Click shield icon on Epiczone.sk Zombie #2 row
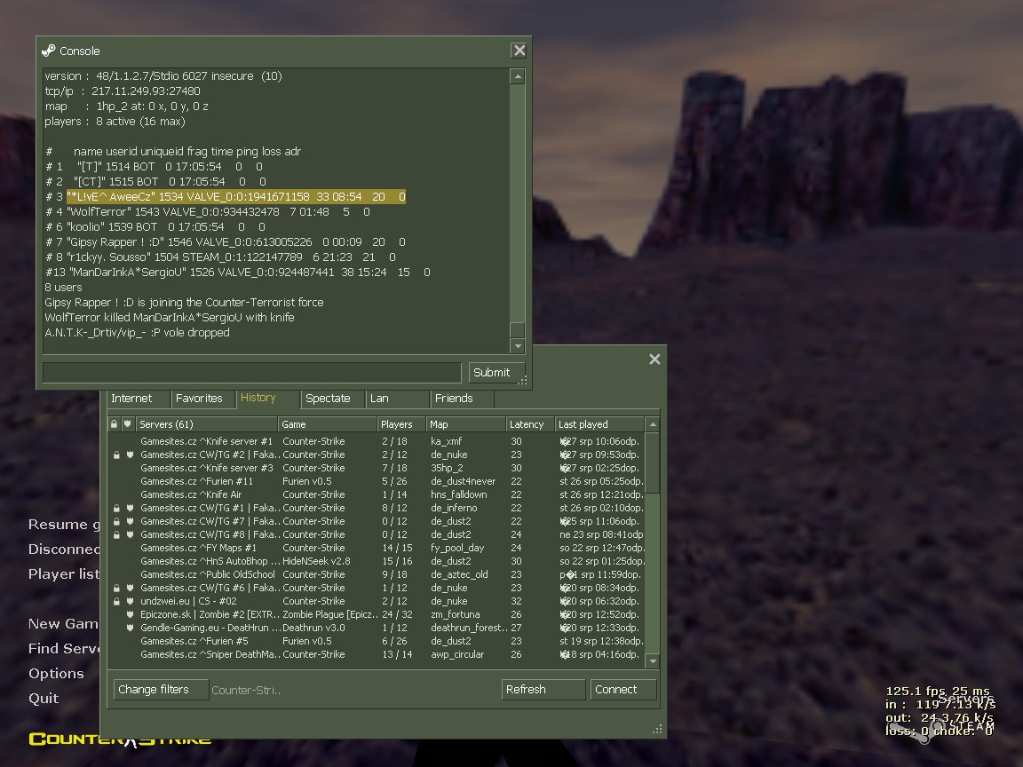This screenshot has width=1023, height=767. click(130, 614)
